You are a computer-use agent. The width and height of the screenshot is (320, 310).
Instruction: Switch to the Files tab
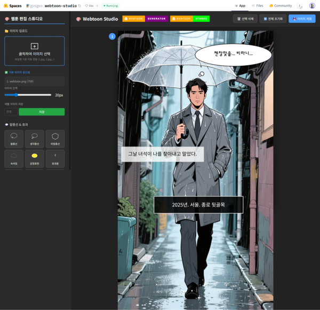[257, 6]
